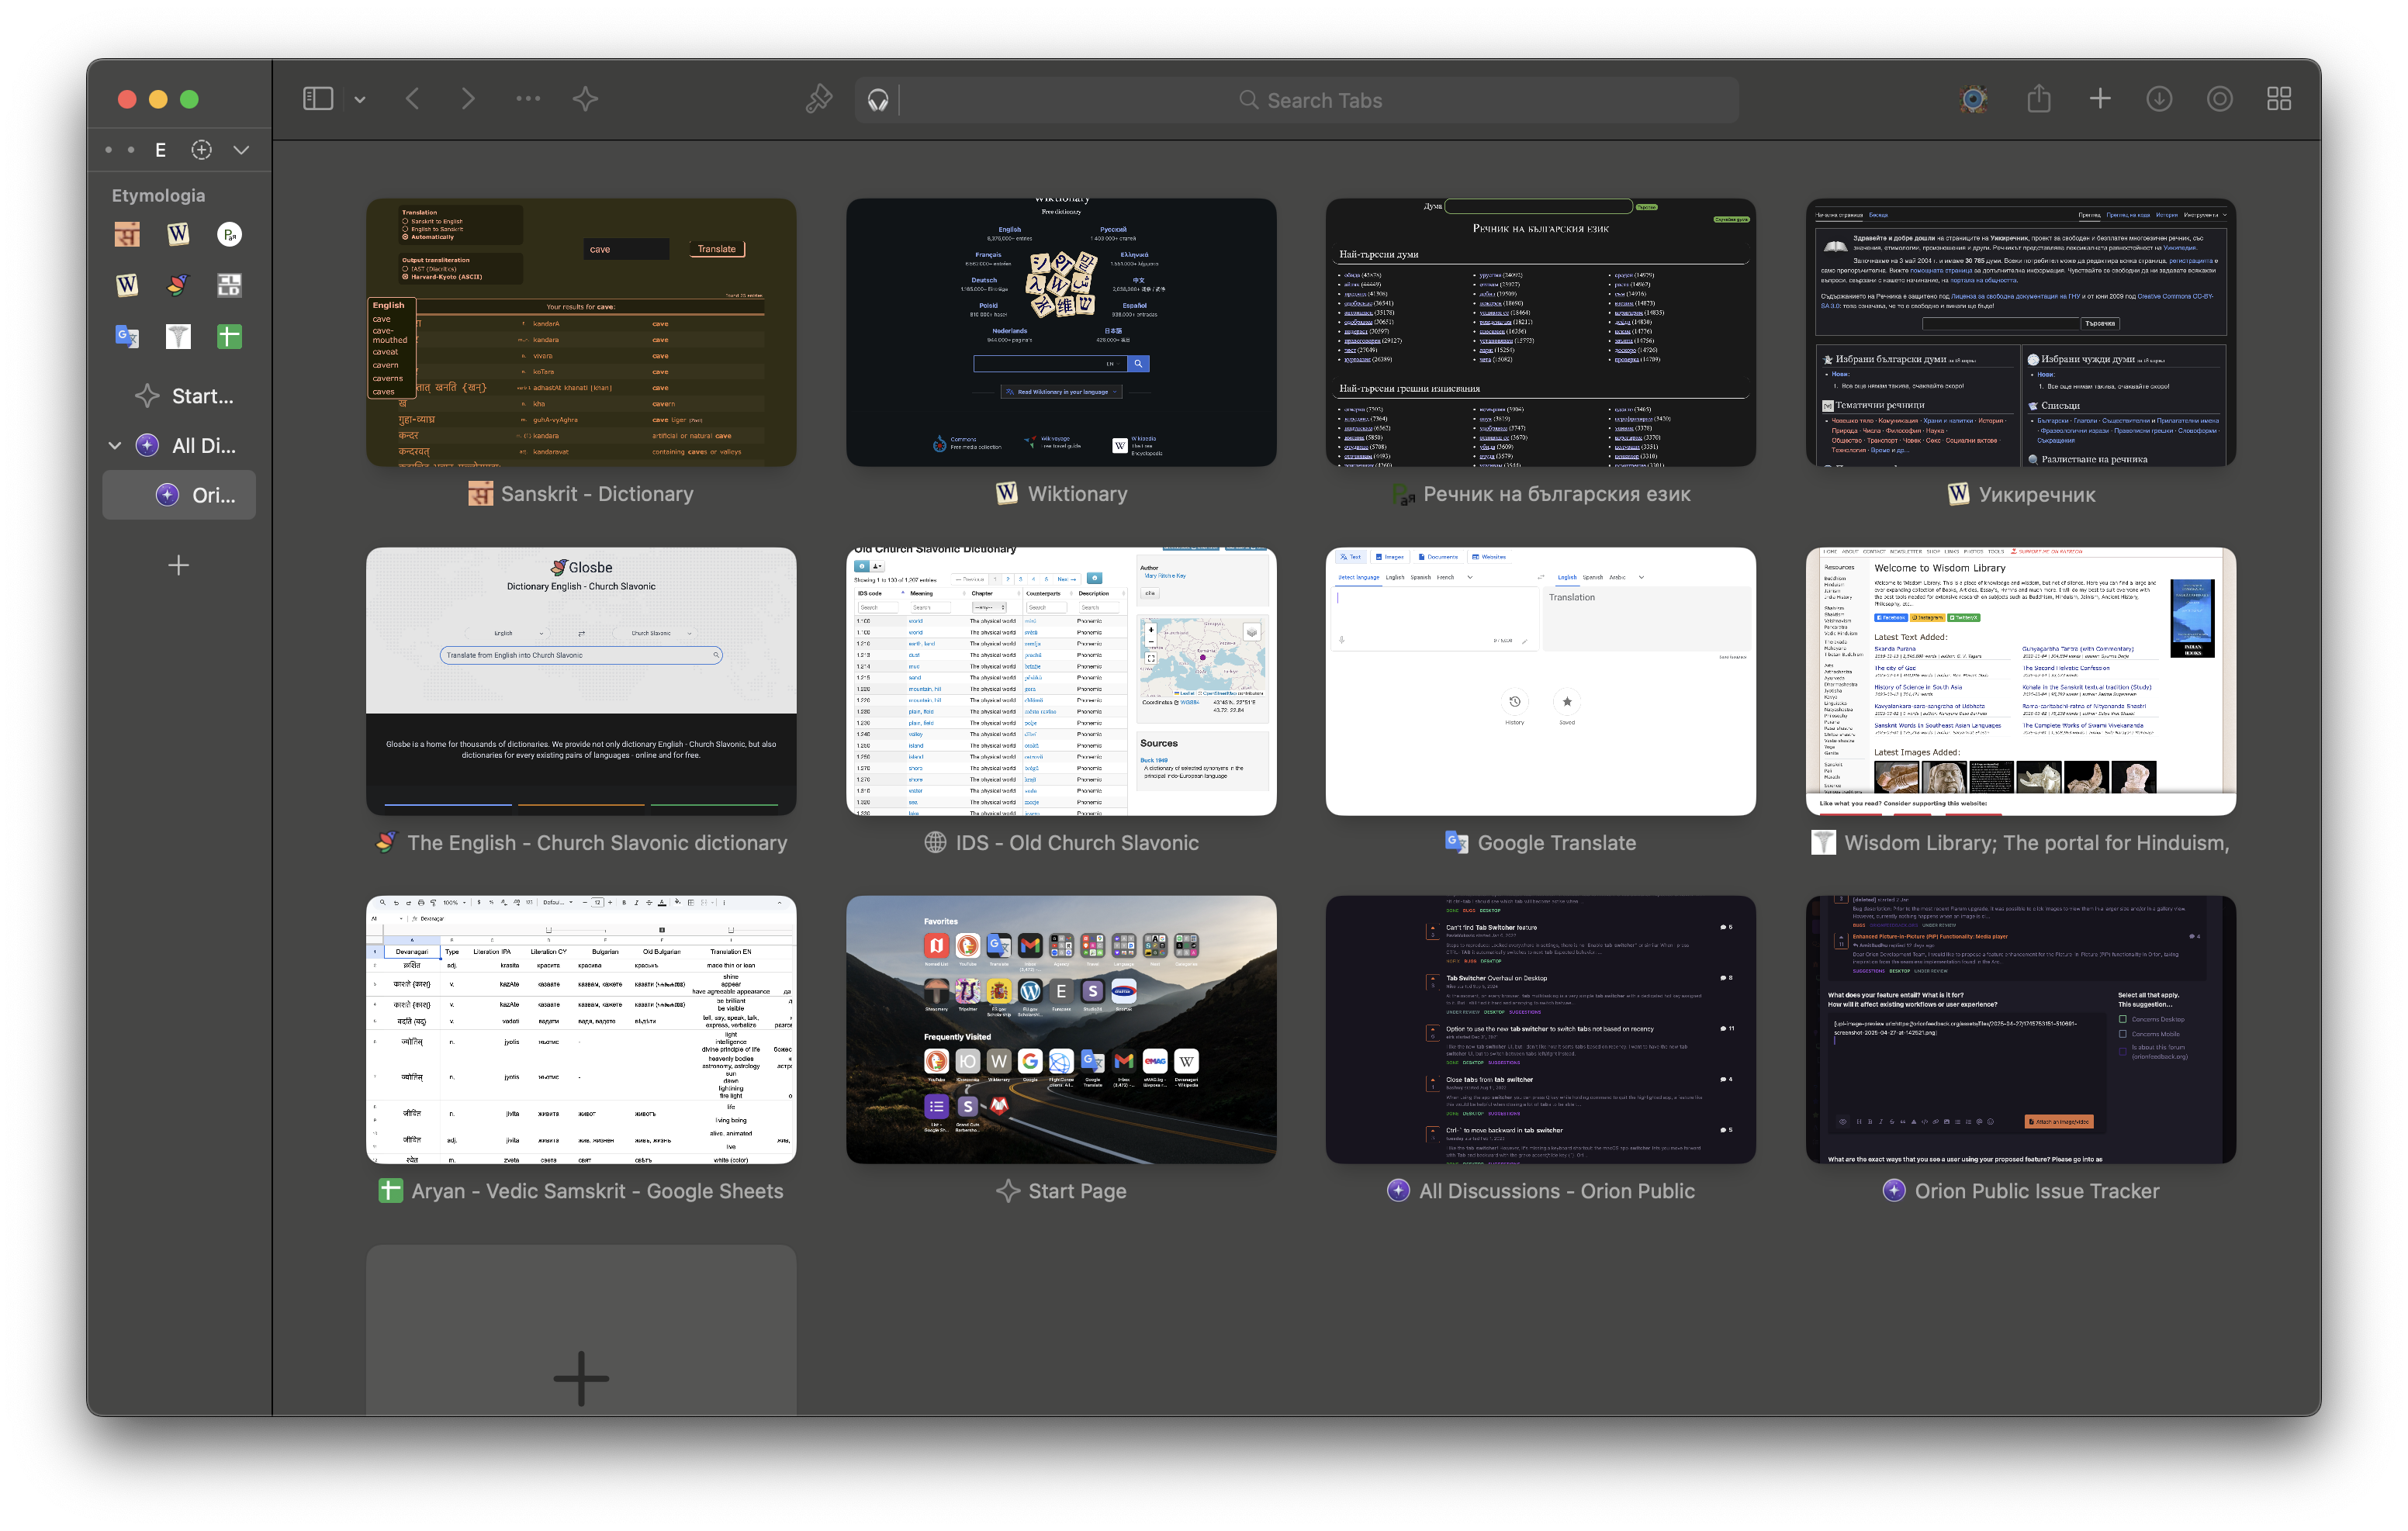Click the plus button to open a new tab
The width and height of the screenshot is (2408, 1531).
(2099, 99)
